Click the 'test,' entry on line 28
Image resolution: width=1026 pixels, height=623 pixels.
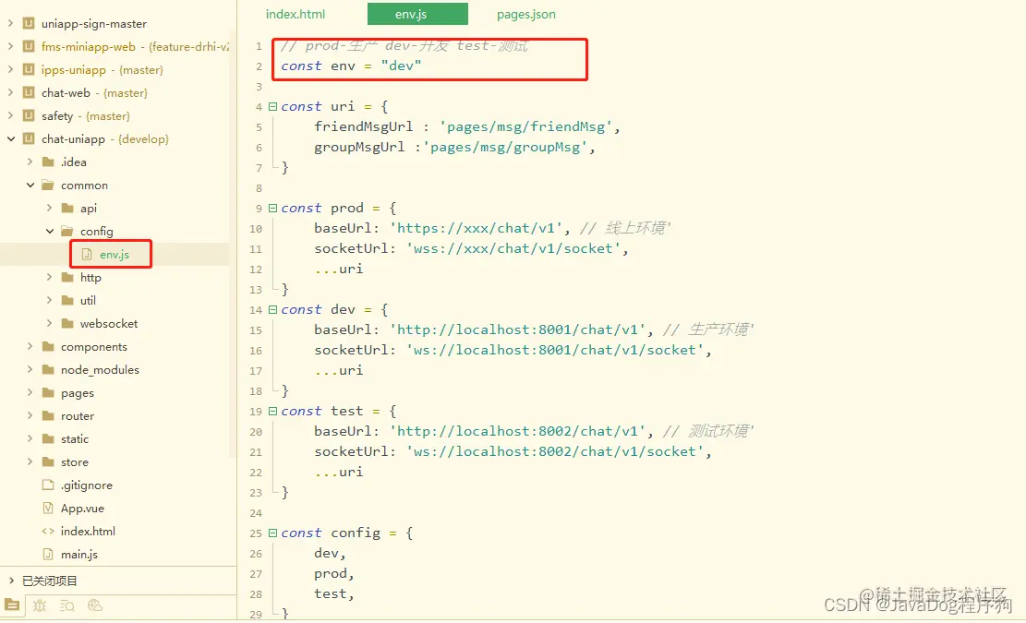click(x=334, y=593)
